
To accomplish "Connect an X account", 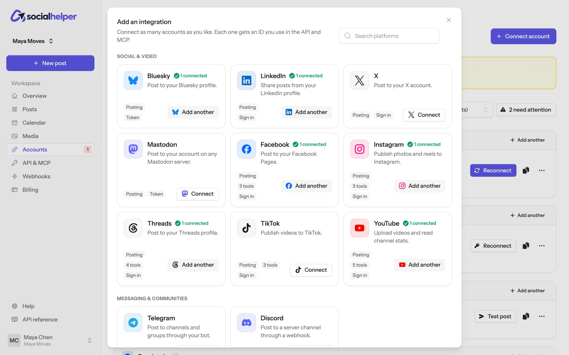I will point(424,115).
